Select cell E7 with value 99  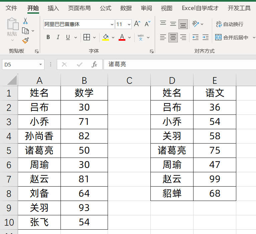(x=215, y=179)
